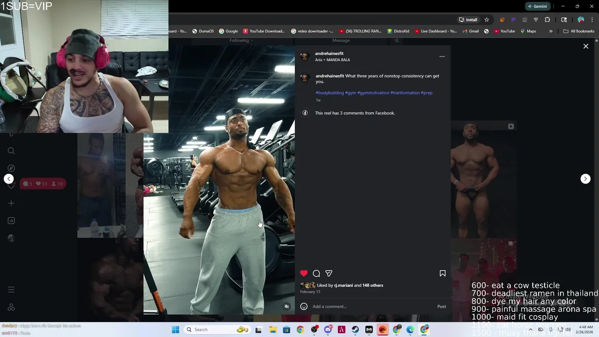The width and height of the screenshot is (599, 337).
Task: Open the Chrome Extensions puzzle icon
Action: coord(547,20)
